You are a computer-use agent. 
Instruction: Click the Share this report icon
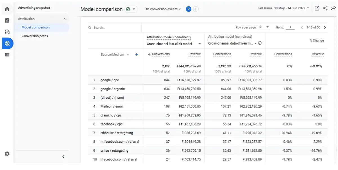pyautogui.click(x=325, y=8)
